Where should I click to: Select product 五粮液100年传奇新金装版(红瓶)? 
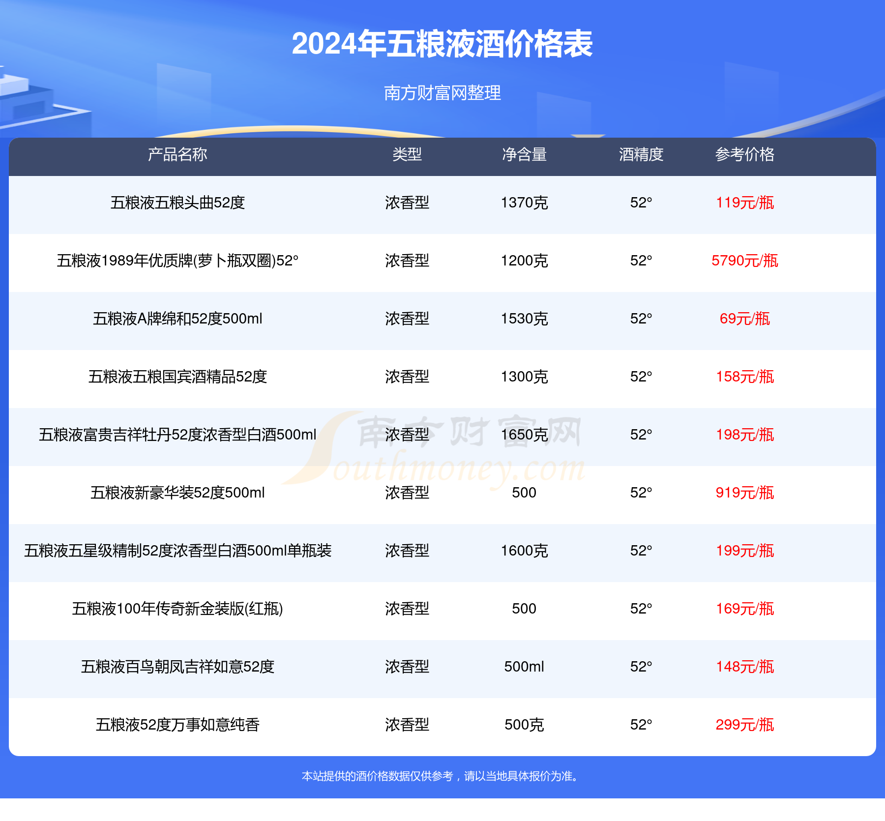click(x=177, y=609)
